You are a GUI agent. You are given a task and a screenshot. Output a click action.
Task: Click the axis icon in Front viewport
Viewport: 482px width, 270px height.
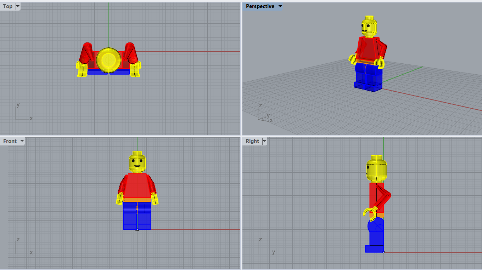click(24, 246)
